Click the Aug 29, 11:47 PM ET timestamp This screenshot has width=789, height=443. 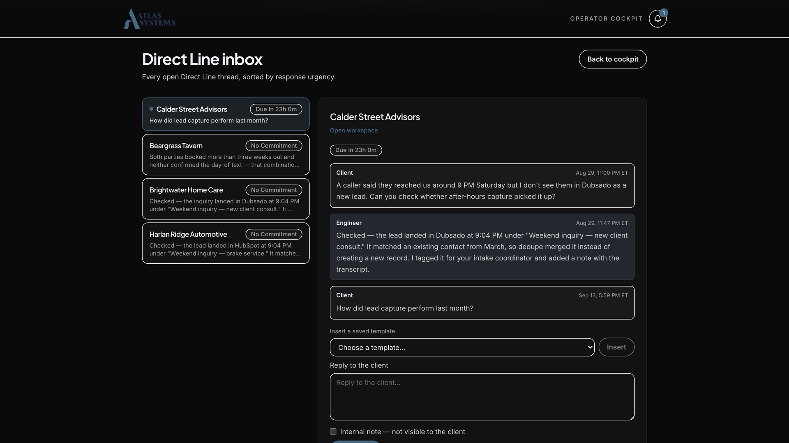point(602,223)
